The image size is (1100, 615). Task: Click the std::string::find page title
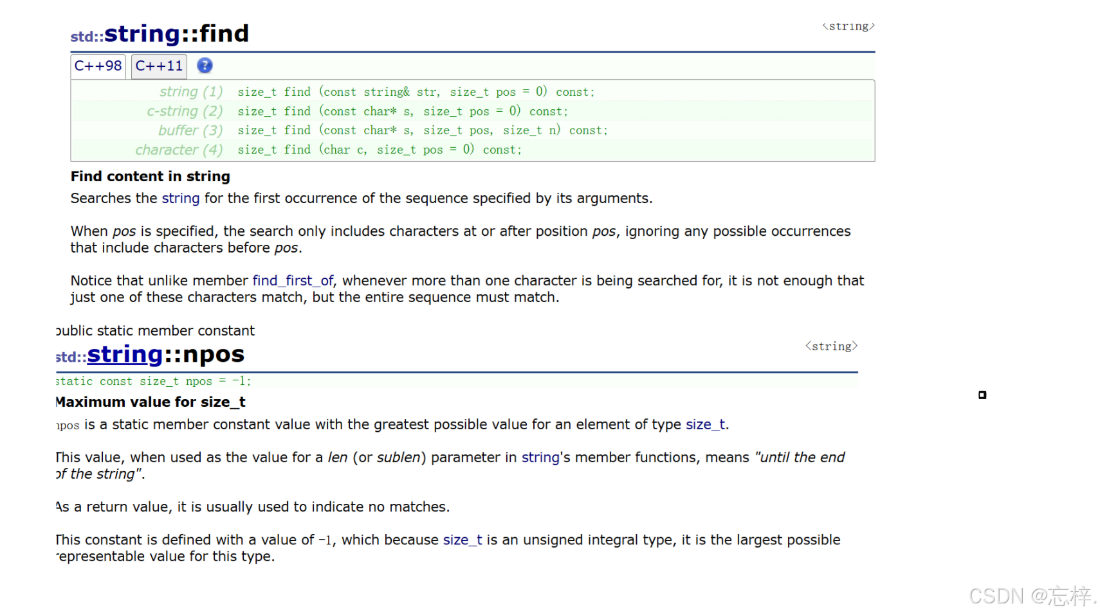[160, 33]
